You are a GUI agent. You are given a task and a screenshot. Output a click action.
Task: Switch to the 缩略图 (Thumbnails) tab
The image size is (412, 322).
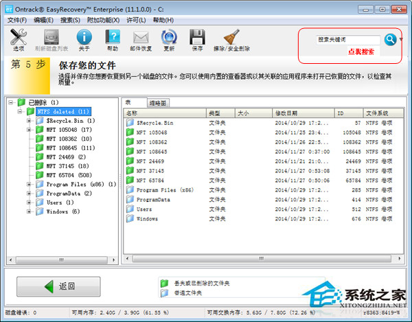point(157,102)
